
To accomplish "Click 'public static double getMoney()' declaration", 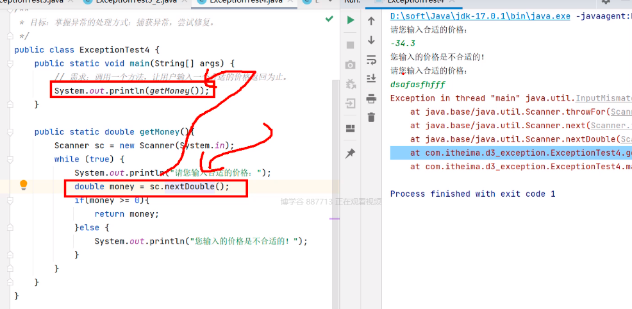I will click(114, 132).
